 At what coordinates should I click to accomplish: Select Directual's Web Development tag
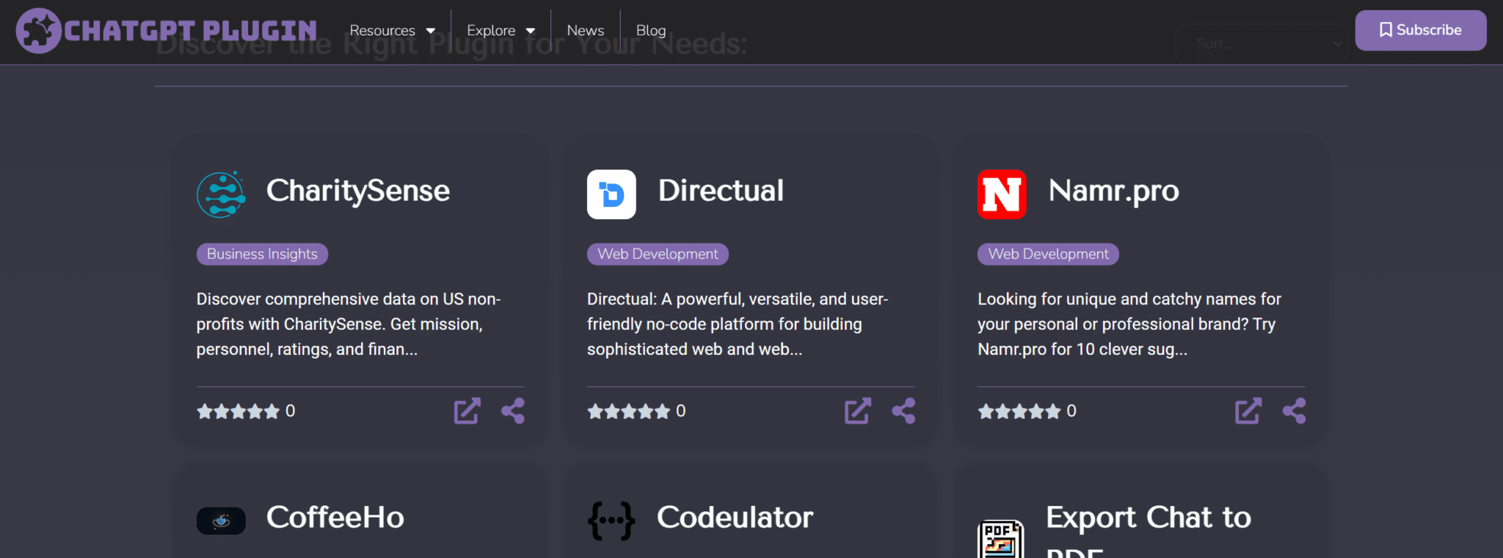658,254
